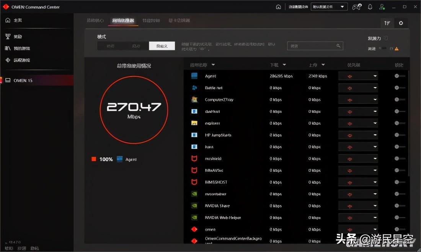Viewport: 421px width, 252px height.
Task: Click the 270.47 Mbps bandwidth gauge
Action: coord(134,110)
